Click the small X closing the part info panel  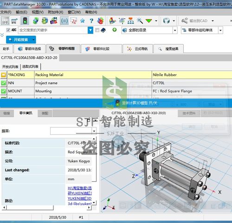[x=96, y=120]
